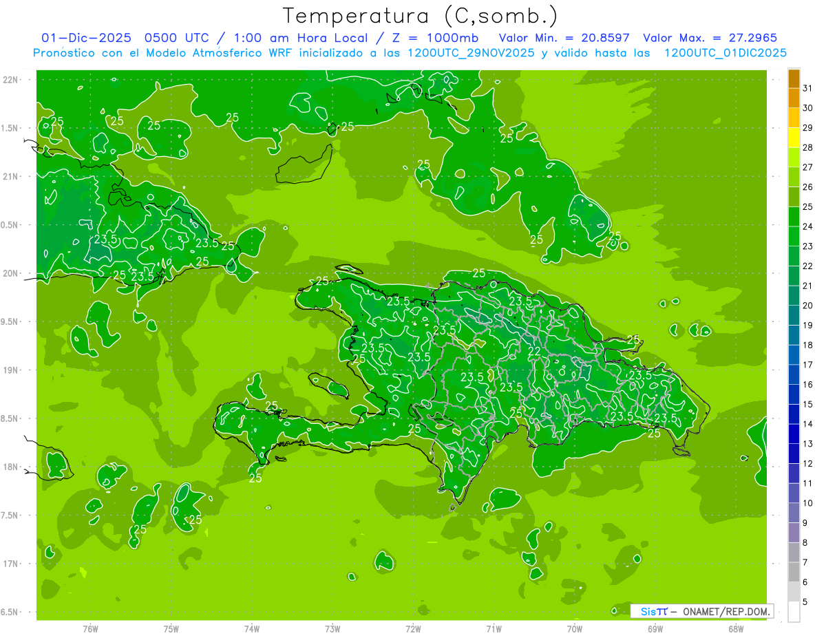Click the legend scale label "20"
This screenshot has width=826, height=638.
pos(807,306)
